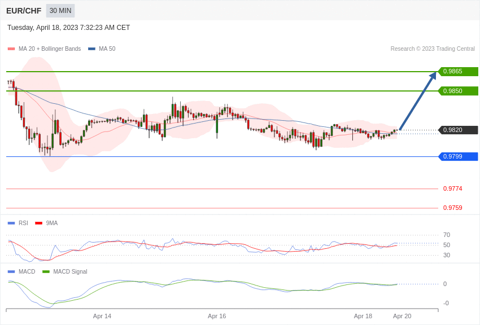Click the RSI legend label

(x=23, y=223)
